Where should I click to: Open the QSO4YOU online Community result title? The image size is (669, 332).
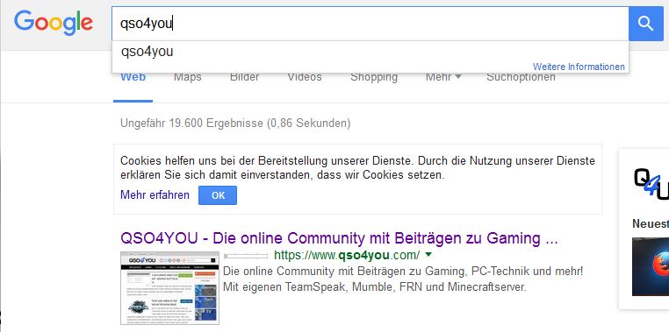[339, 238]
